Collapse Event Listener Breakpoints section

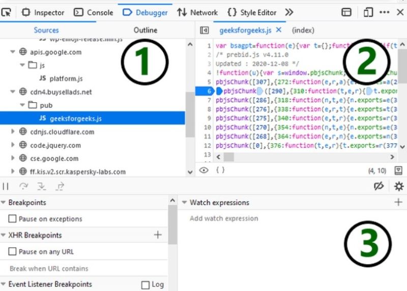coord(3,284)
